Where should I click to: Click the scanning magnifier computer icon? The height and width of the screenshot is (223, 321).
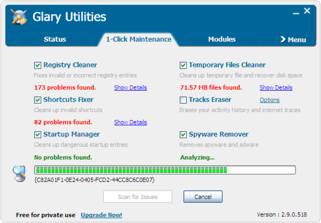click(19, 173)
